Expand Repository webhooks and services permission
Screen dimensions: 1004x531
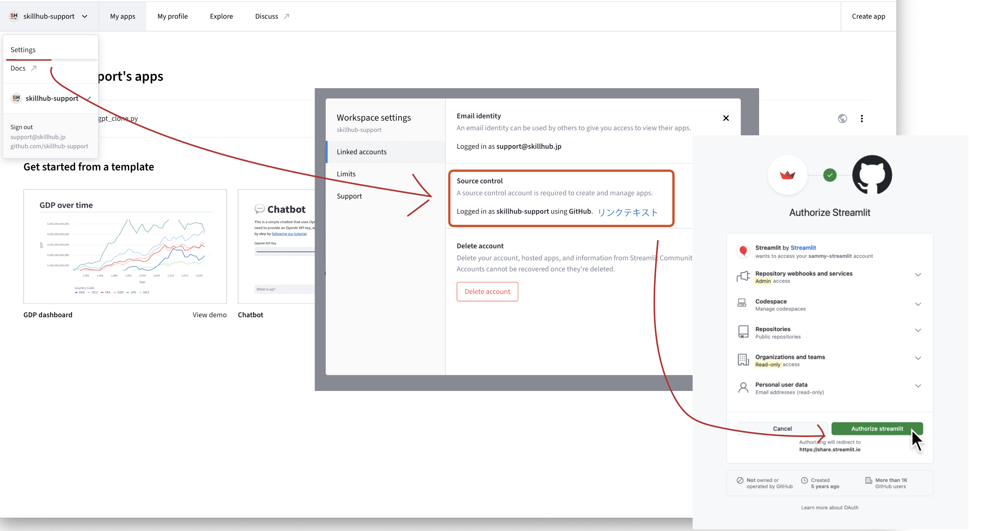tap(918, 275)
